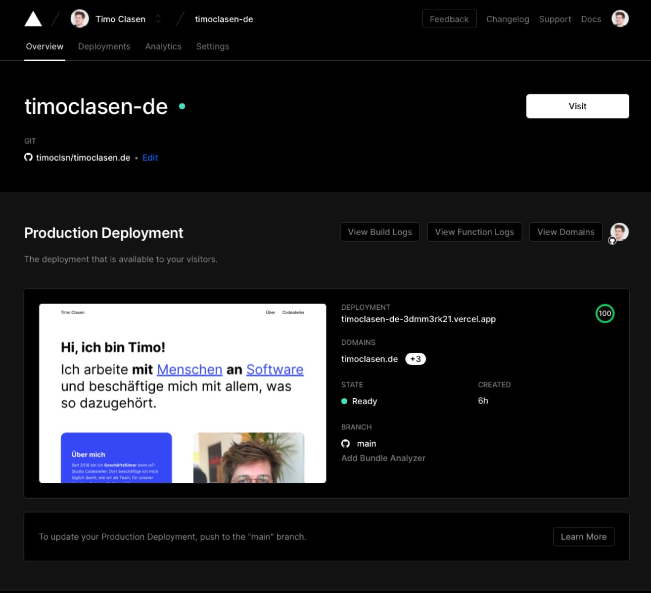Expand the +3 domains badge
The height and width of the screenshot is (593, 651).
416,359
